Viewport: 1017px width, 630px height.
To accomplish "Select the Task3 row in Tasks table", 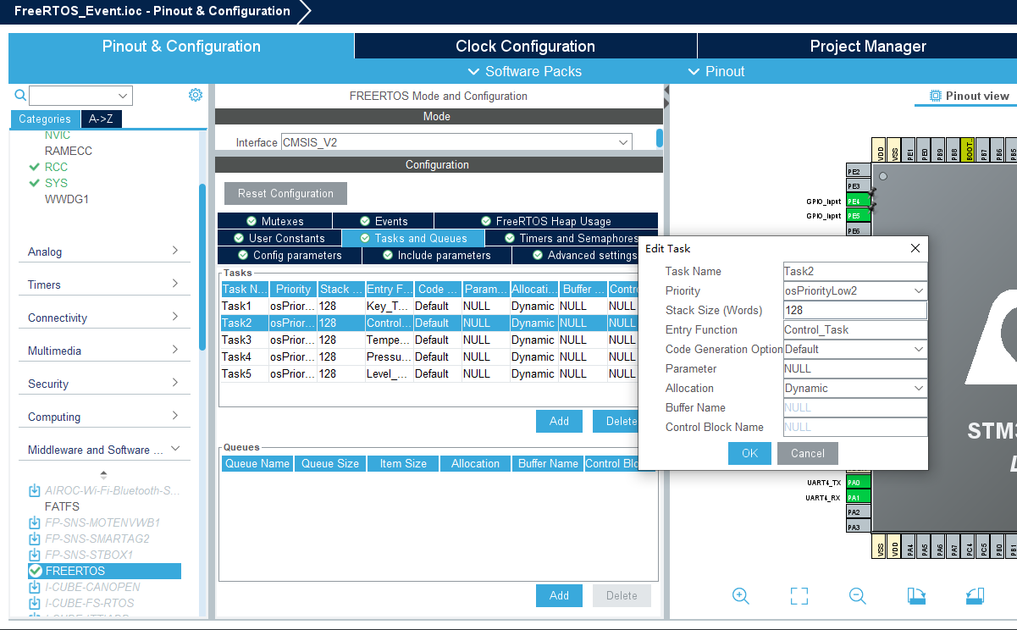I will [428, 340].
